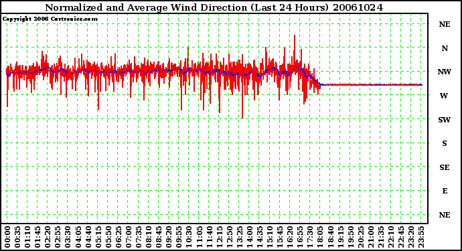Click the 22:45 time axis label
The image size is (462, 251).
click(401, 237)
